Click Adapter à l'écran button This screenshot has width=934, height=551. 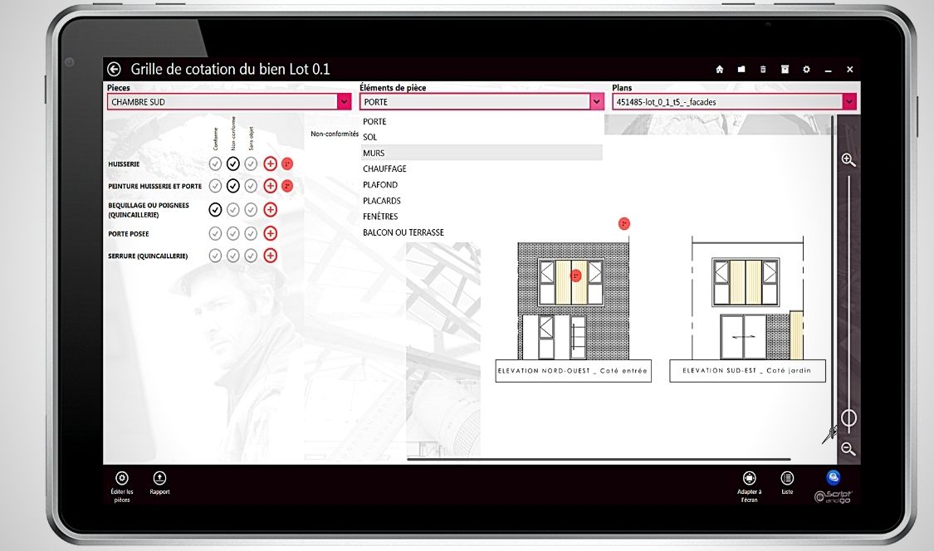(749, 478)
